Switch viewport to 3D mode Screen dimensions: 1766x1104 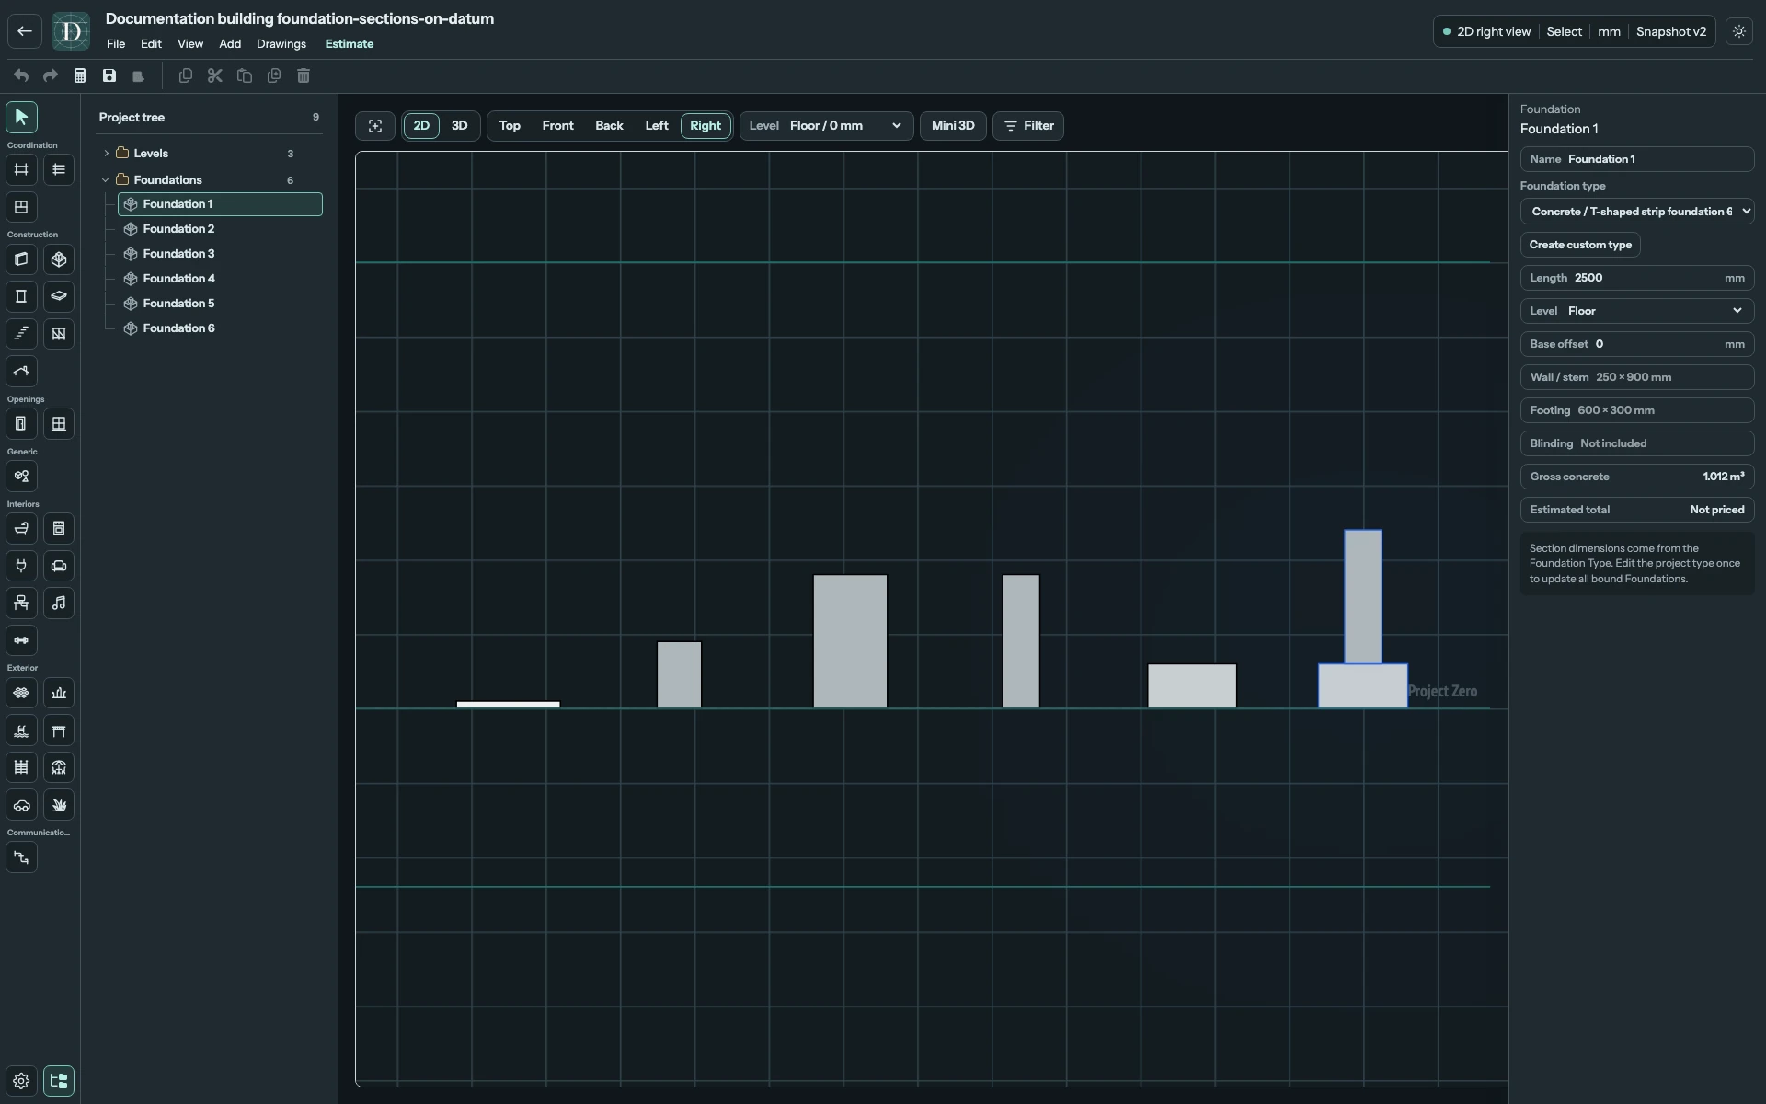[x=459, y=126]
